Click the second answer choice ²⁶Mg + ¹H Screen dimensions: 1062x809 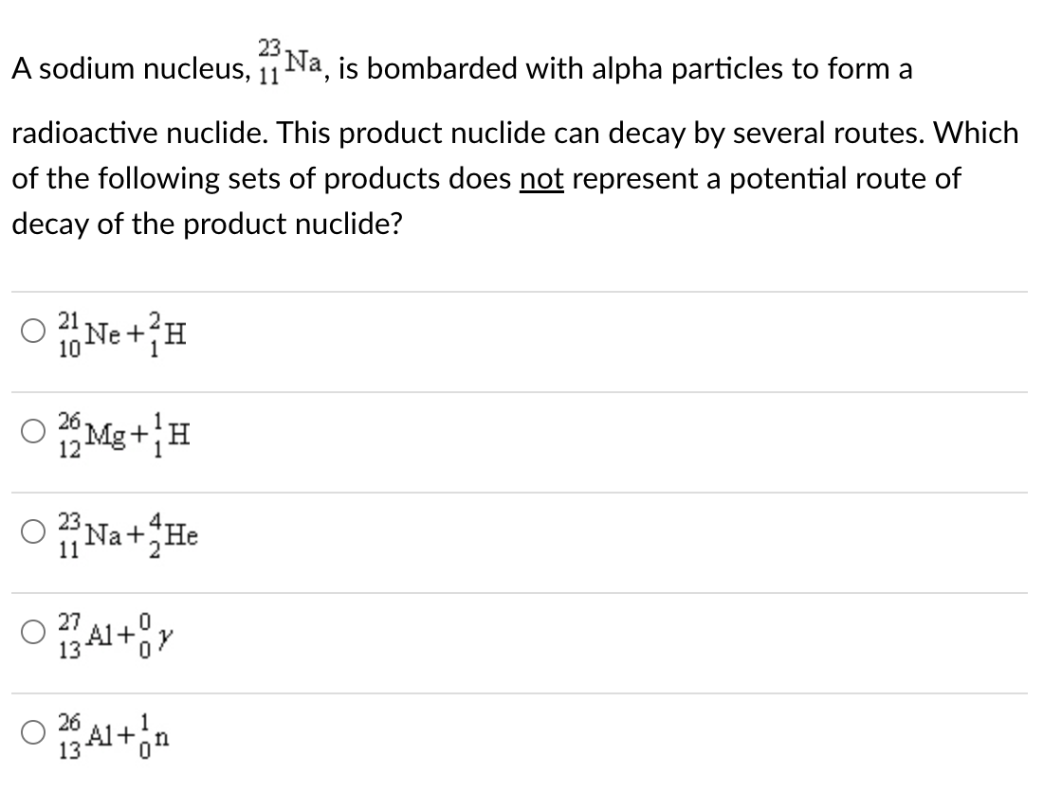tap(123, 433)
